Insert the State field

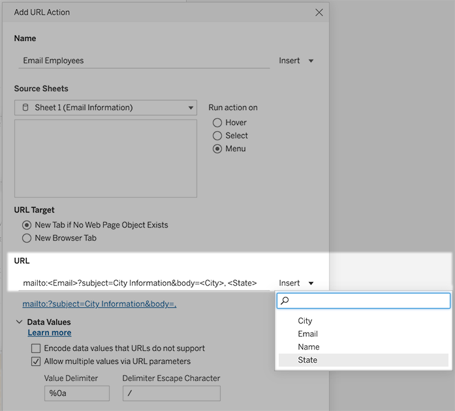[x=364, y=360]
